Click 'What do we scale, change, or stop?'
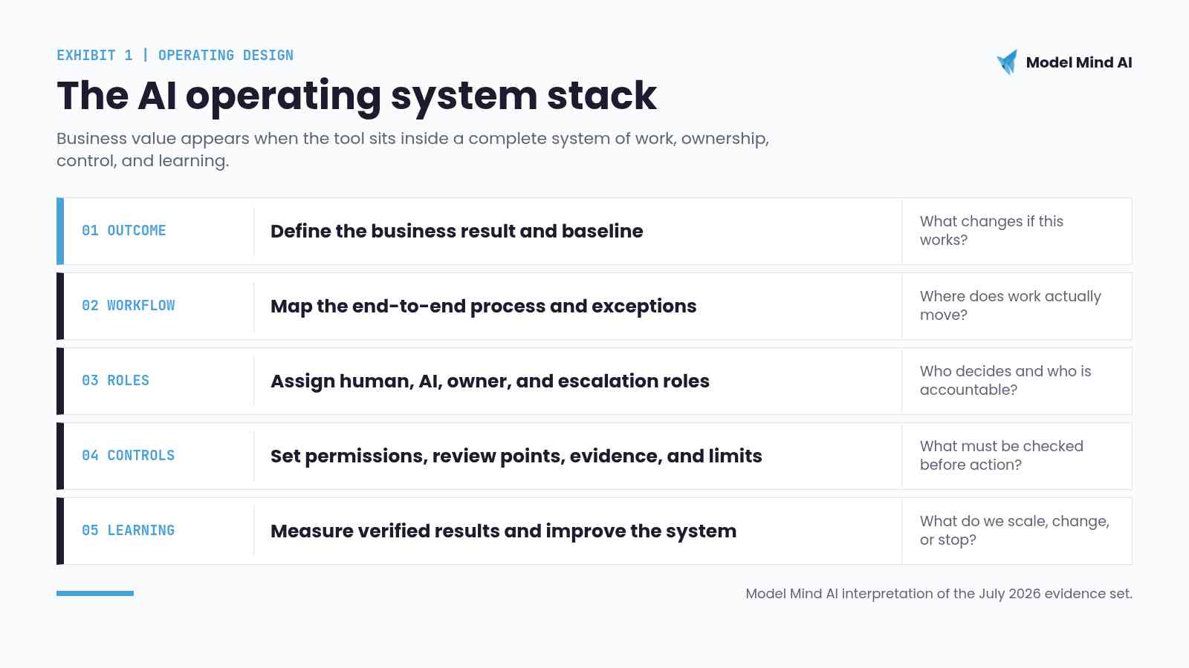The width and height of the screenshot is (1189, 668). tap(1014, 531)
